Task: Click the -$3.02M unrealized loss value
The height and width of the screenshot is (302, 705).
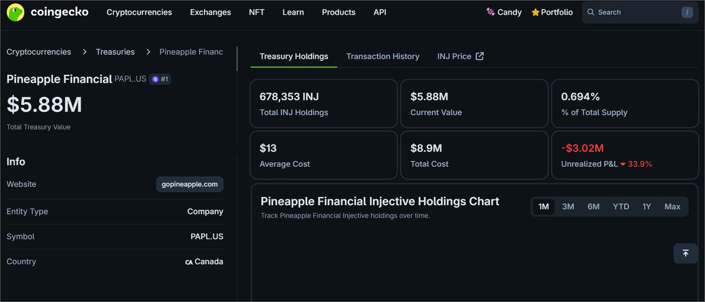Action: click(582, 149)
